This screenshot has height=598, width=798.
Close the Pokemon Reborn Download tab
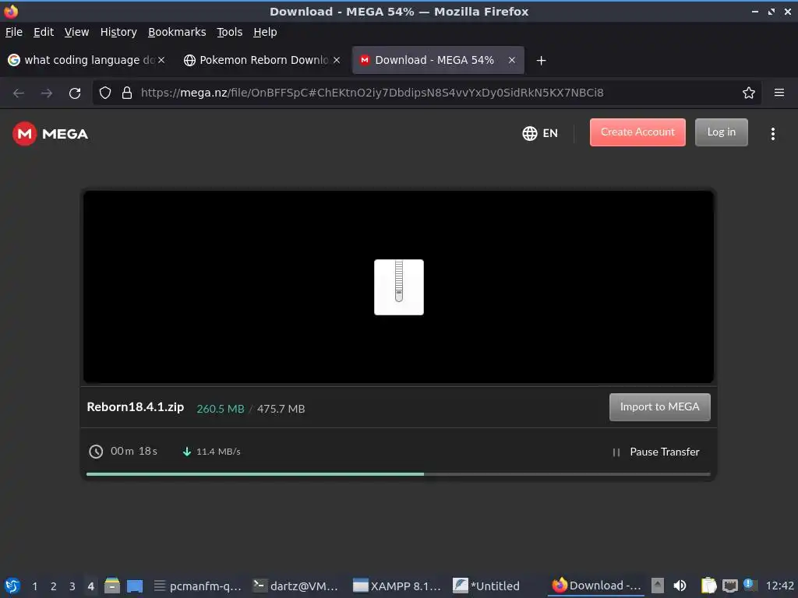[x=337, y=60]
